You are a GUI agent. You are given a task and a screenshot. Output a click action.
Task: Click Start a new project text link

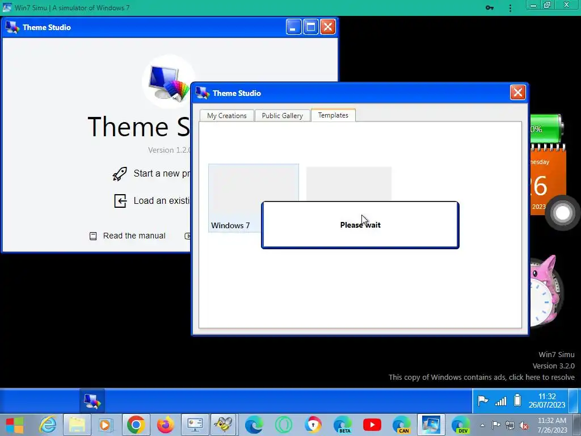pos(162,174)
